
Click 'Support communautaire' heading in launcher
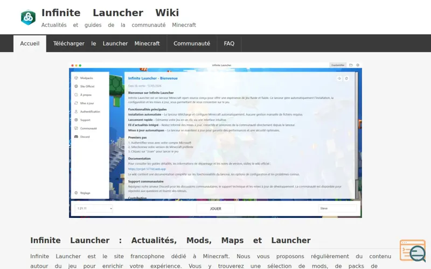[145, 181]
